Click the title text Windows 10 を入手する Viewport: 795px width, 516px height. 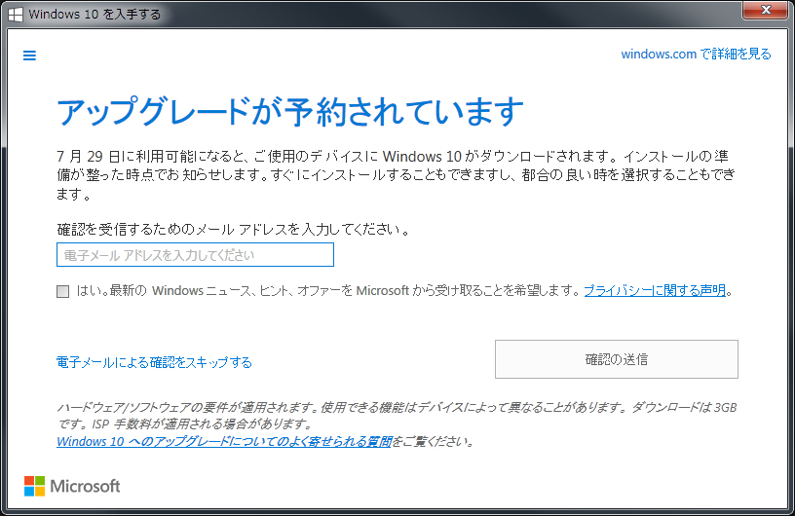(95, 15)
